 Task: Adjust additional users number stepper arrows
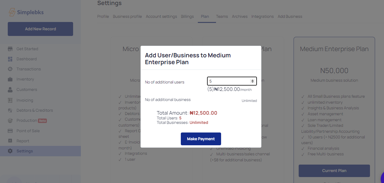tap(252, 81)
